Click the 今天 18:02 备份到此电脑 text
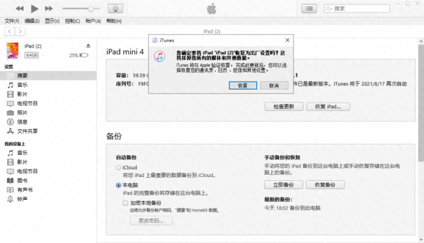Viewport: 424px width, 243px height. click(292, 208)
